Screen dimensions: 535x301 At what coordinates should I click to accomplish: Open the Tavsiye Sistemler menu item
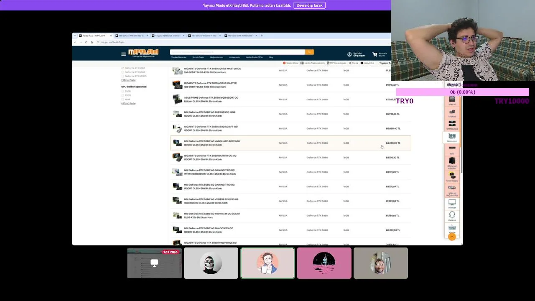(179, 57)
